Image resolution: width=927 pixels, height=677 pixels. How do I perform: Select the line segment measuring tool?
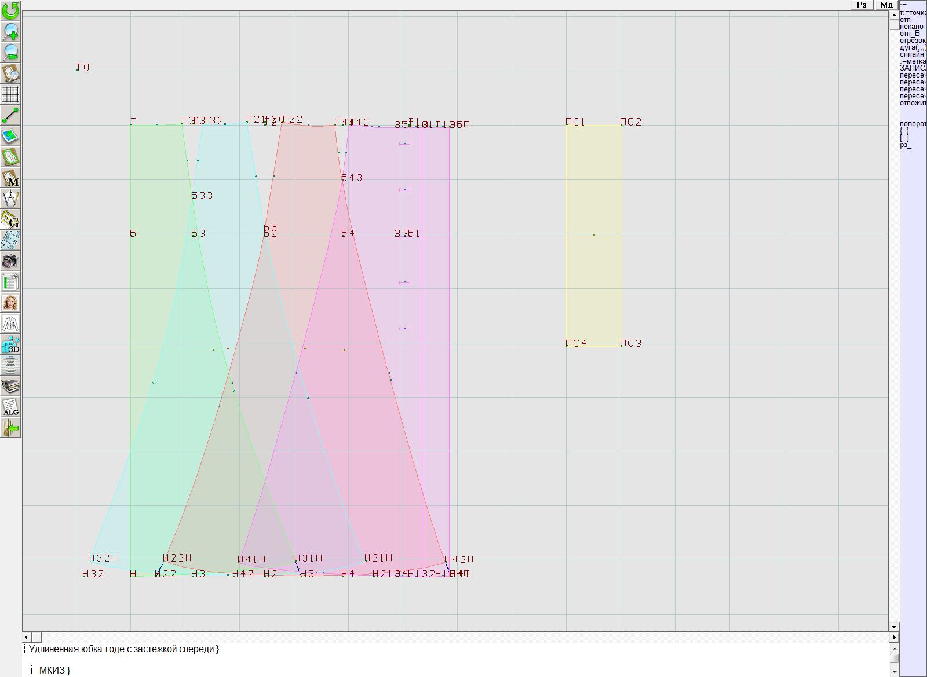pos(10,115)
